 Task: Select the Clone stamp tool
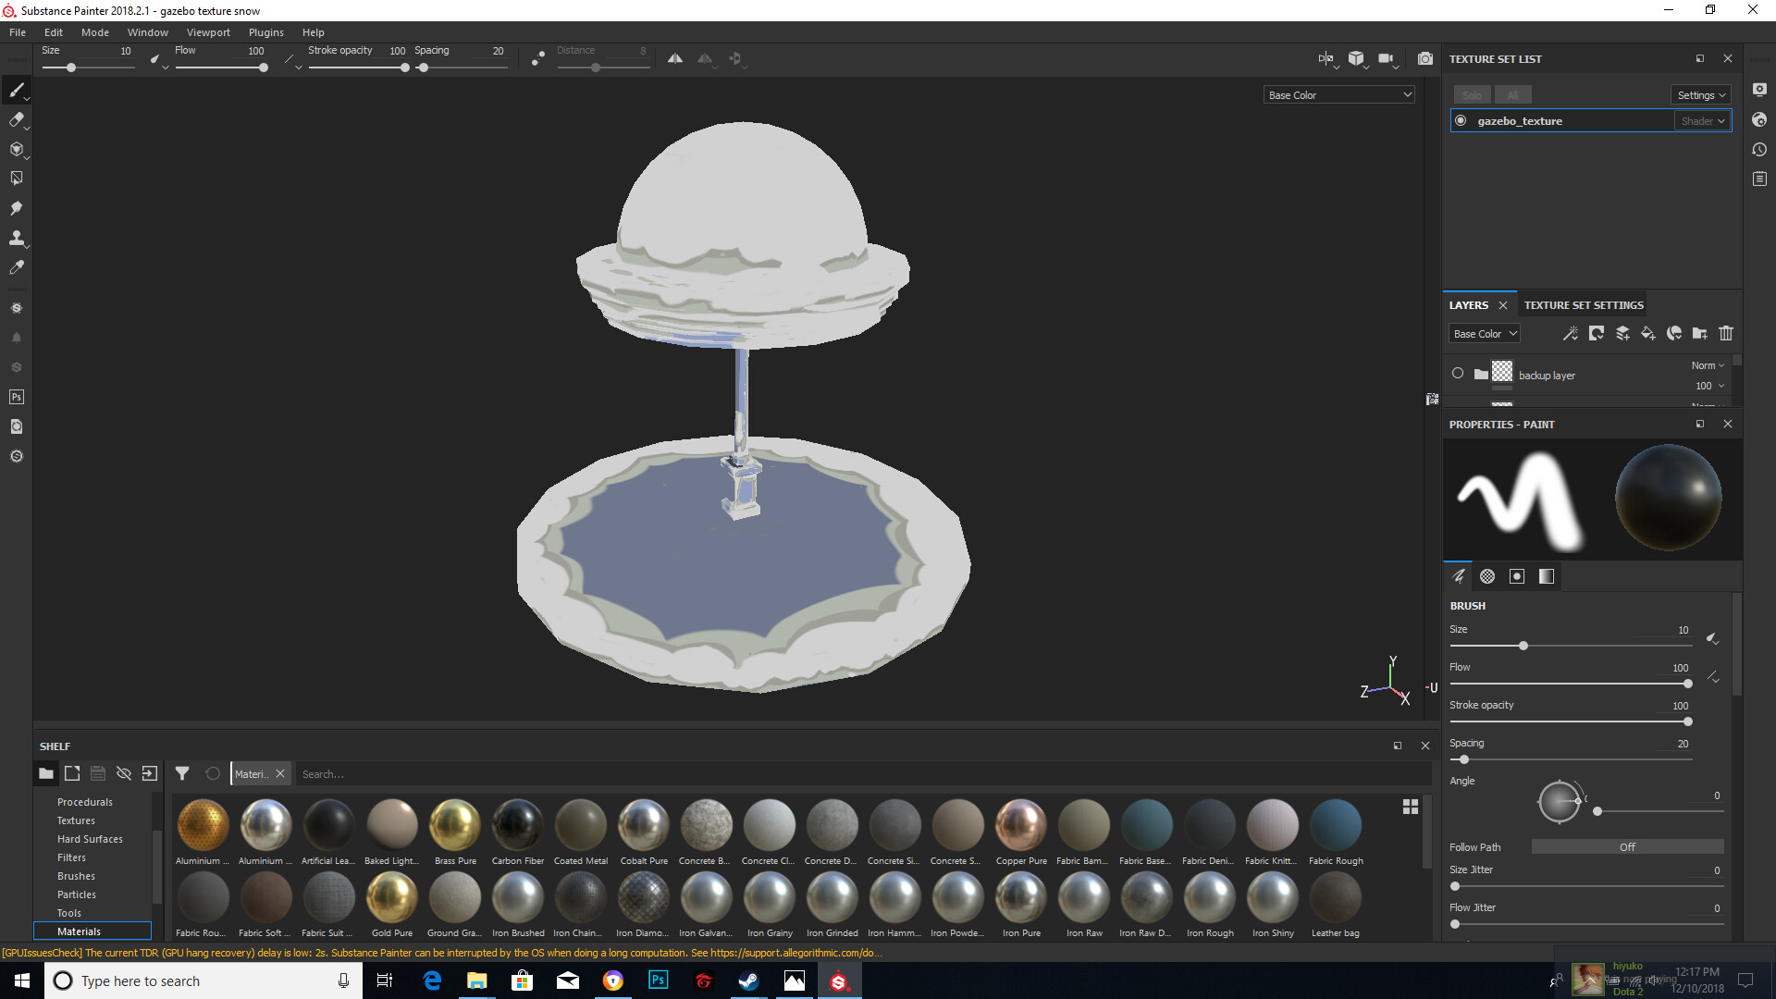pyautogui.click(x=17, y=238)
